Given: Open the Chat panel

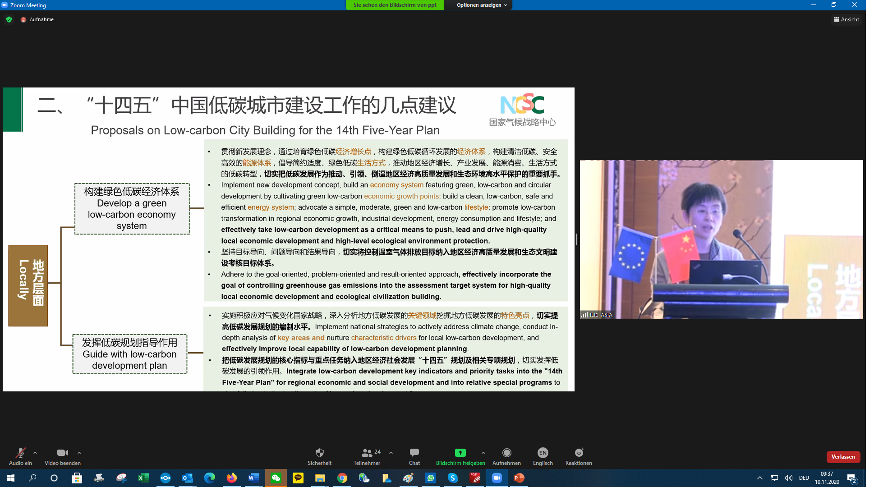Looking at the screenshot, I should 414,453.
